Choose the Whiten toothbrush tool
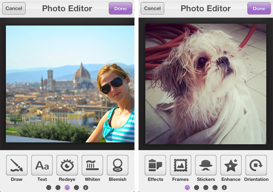 coord(92,165)
